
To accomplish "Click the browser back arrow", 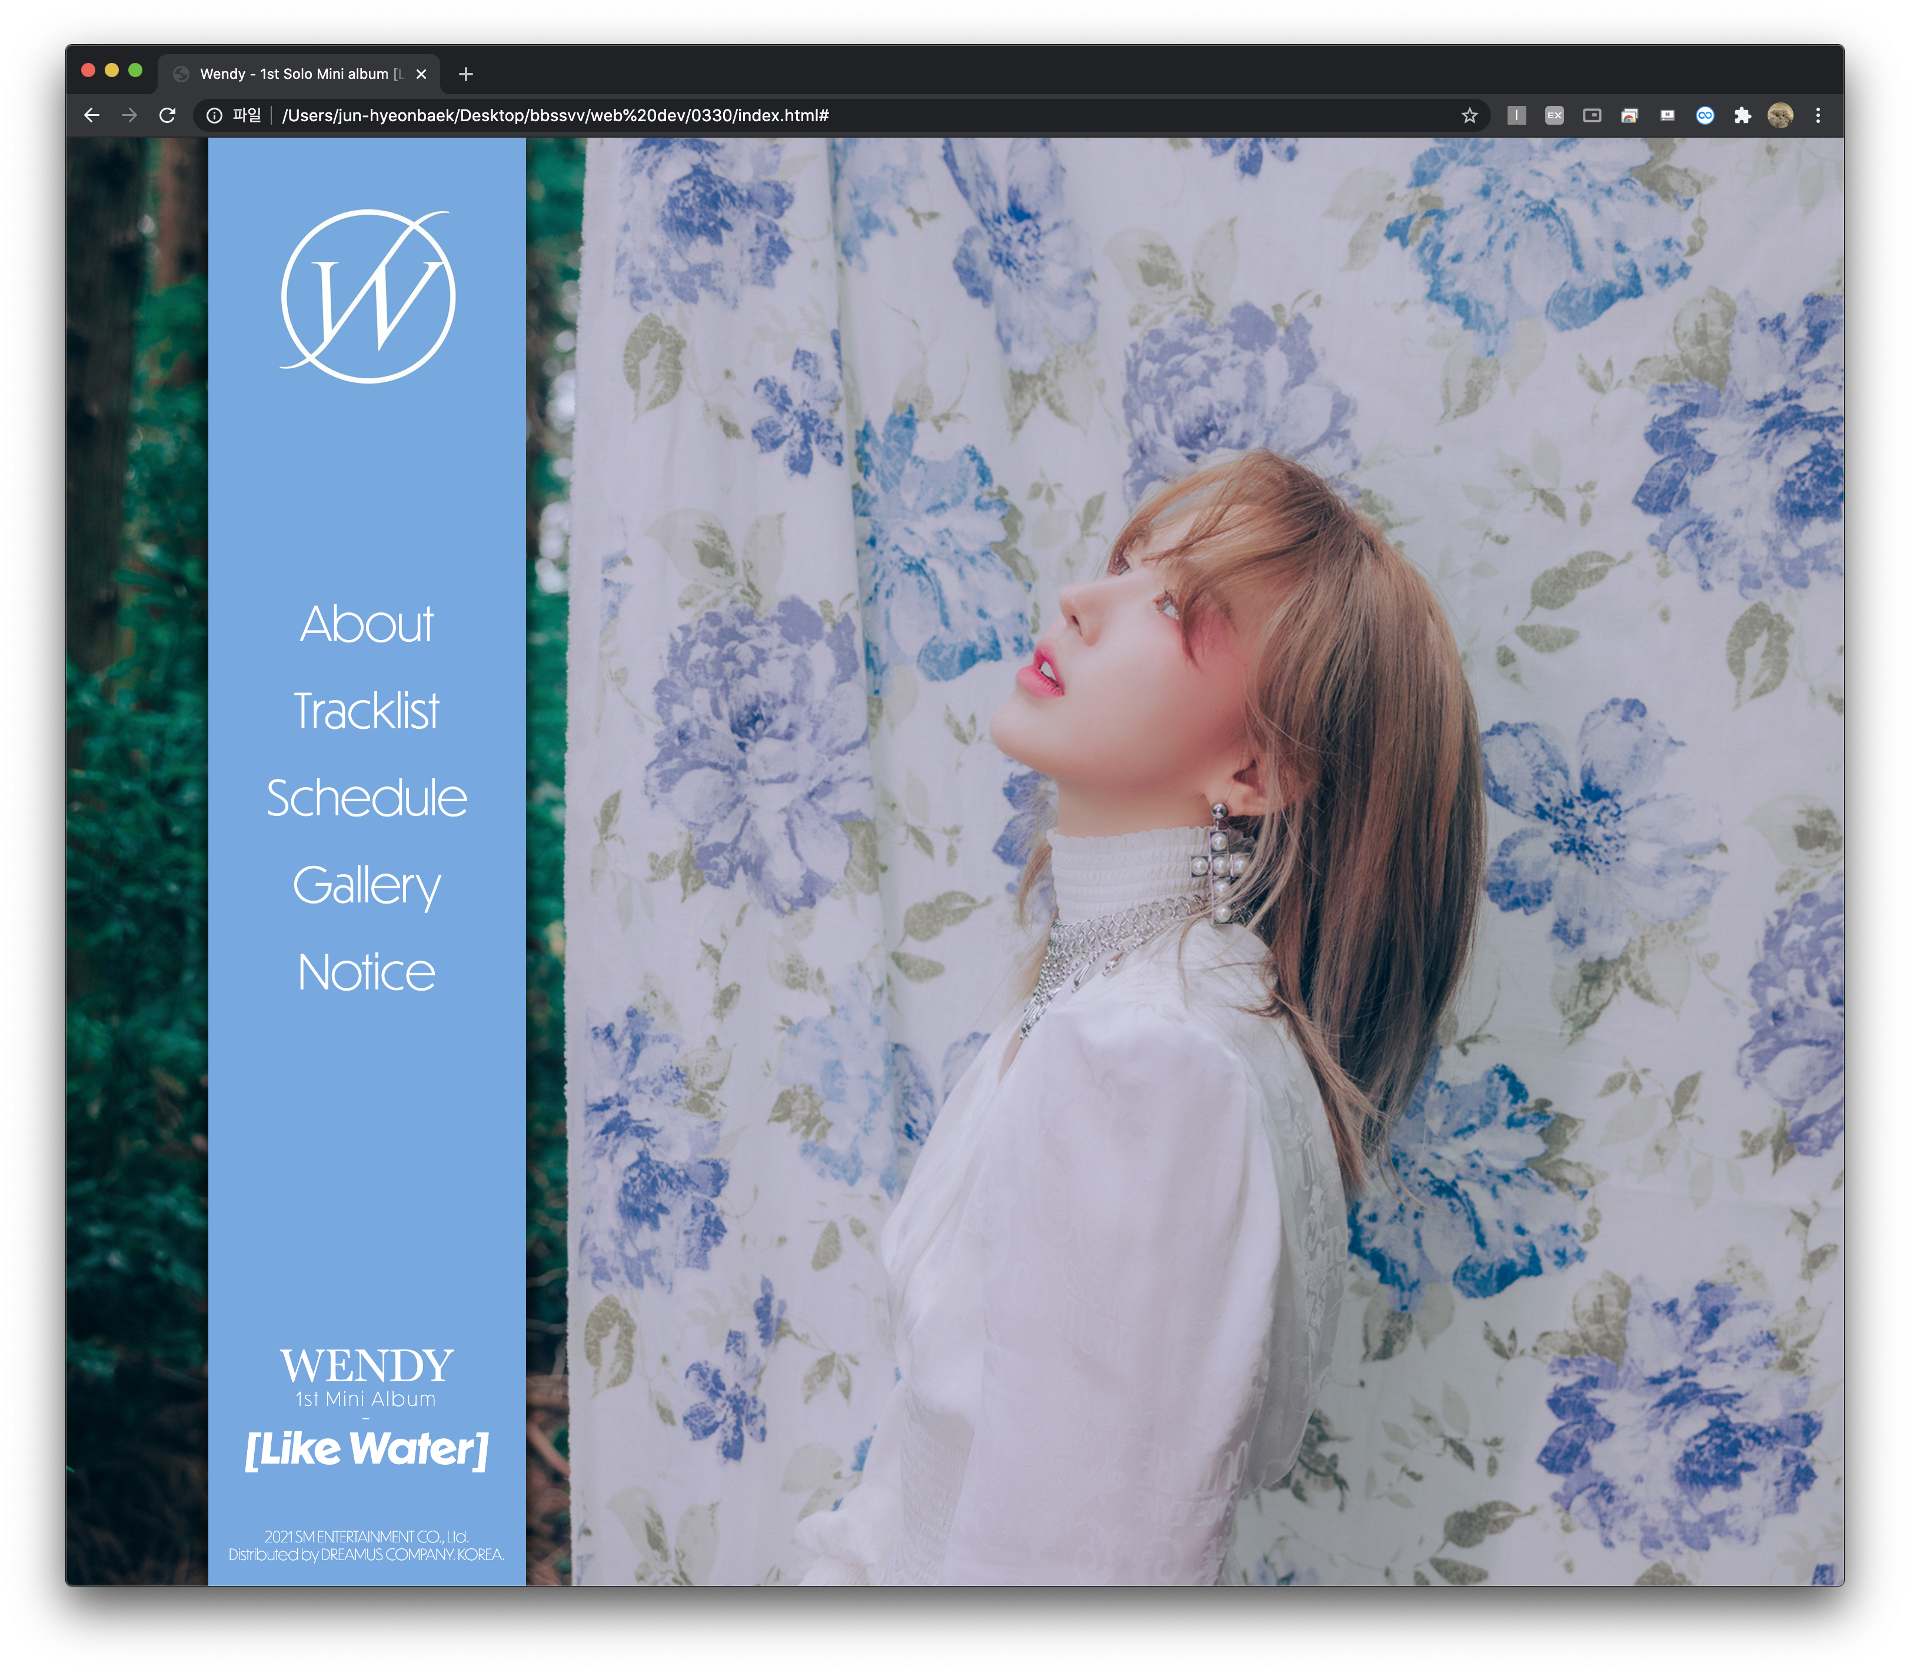I will (92, 116).
